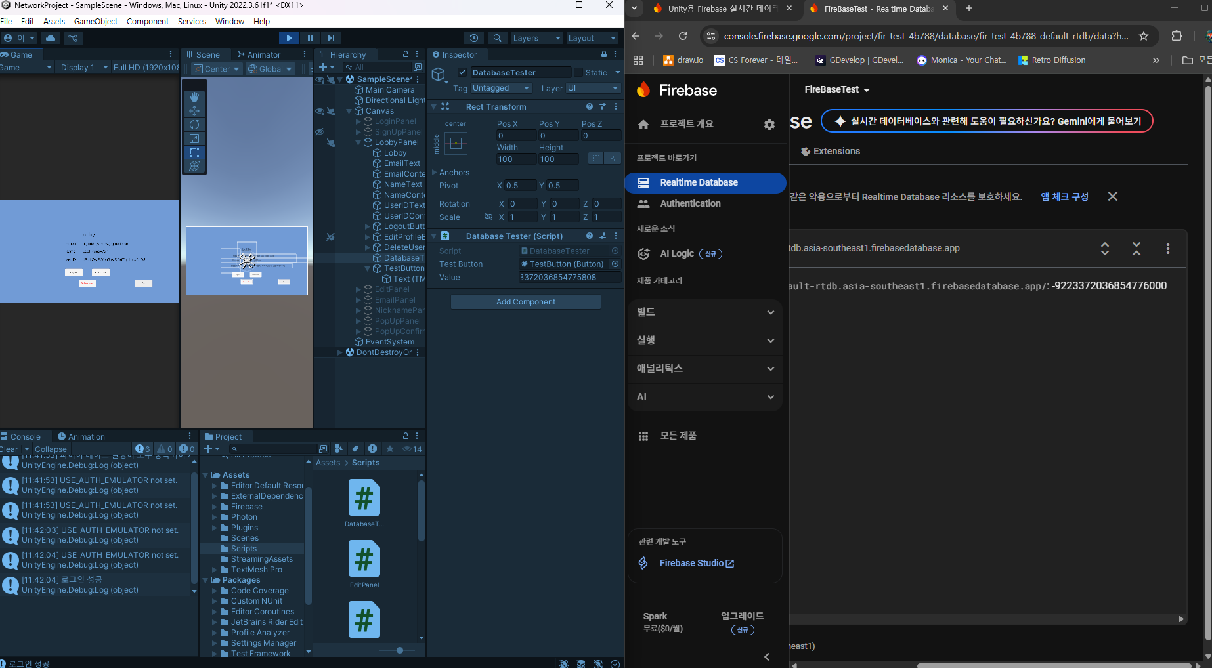Viewport: 1212px width, 668px height.
Task: Open Unity Cloud services icon
Action: pos(51,38)
